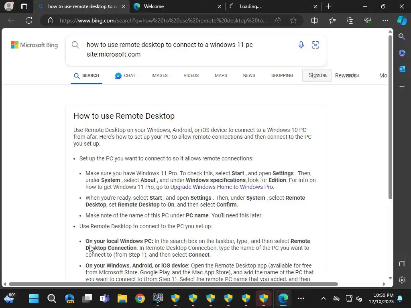The image size is (411, 308).
Task: Click the Bing visual search camera icon
Action: pyautogui.click(x=315, y=45)
